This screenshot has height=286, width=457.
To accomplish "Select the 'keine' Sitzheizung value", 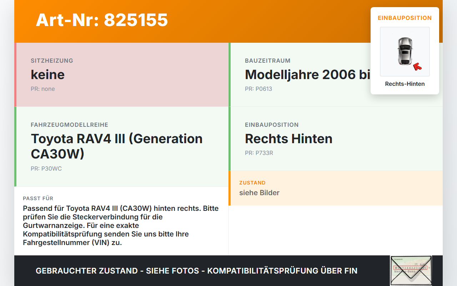I will coord(48,74).
